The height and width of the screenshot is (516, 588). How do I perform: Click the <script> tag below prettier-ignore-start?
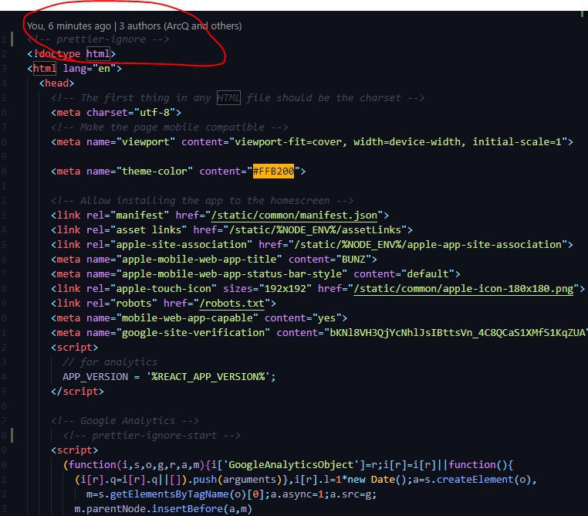[x=74, y=450]
